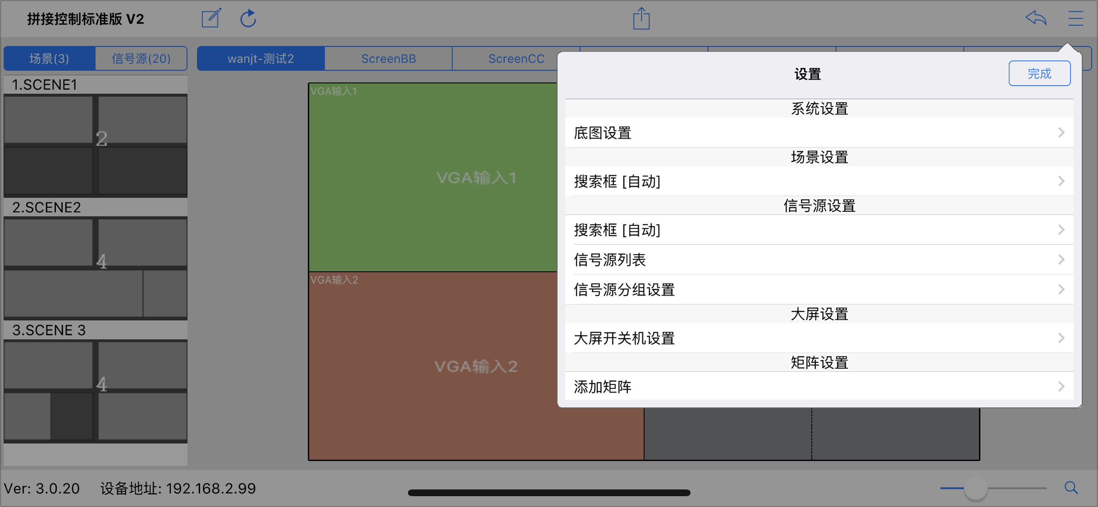Switch to the 场景(3) tab
The width and height of the screenshot is (1098, 507).
pos(49,58)
